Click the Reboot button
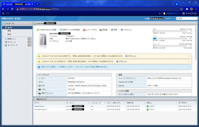The width and height of the screenshot is (199, 127). pyautogui.click(x=104, y=30)
